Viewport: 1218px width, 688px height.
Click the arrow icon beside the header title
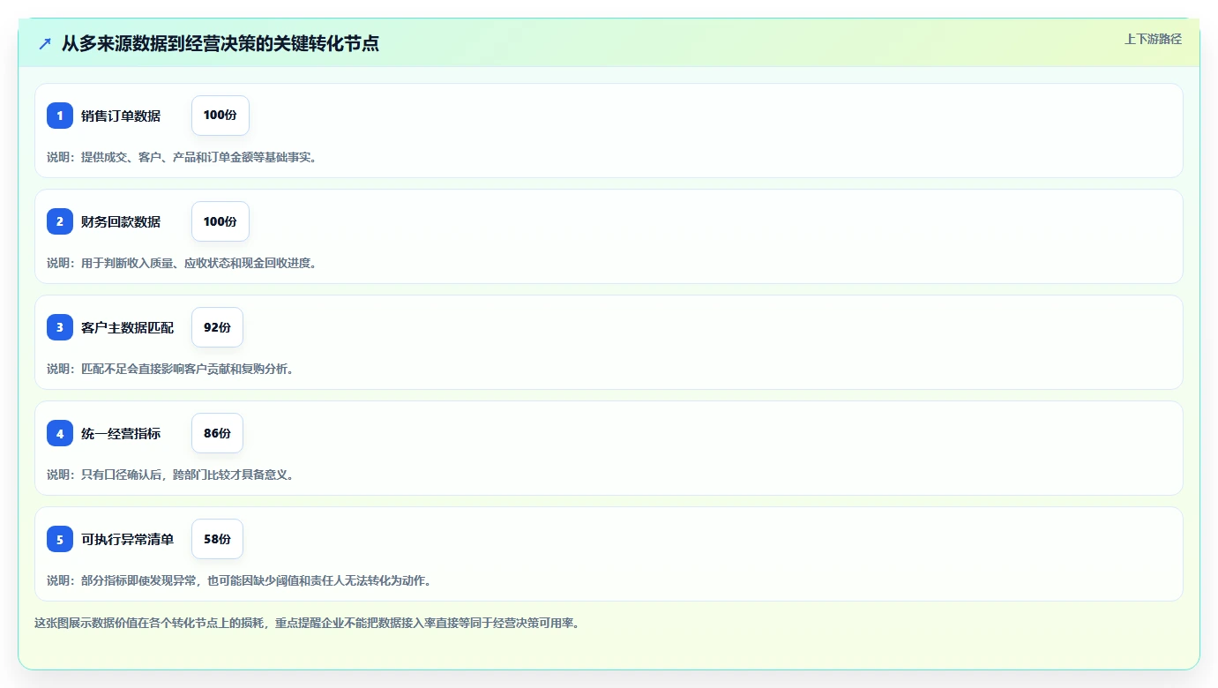click(x=45, y=43)
